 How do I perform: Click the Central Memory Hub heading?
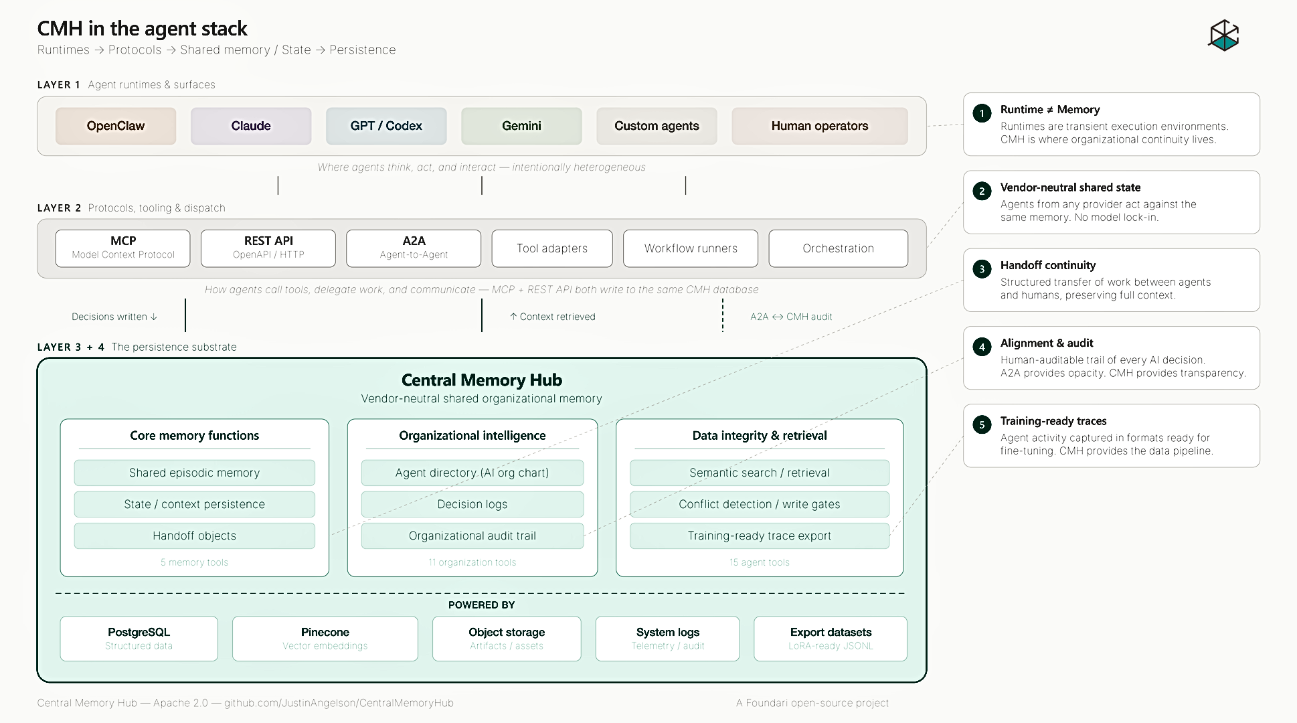(x=482, y=380)
